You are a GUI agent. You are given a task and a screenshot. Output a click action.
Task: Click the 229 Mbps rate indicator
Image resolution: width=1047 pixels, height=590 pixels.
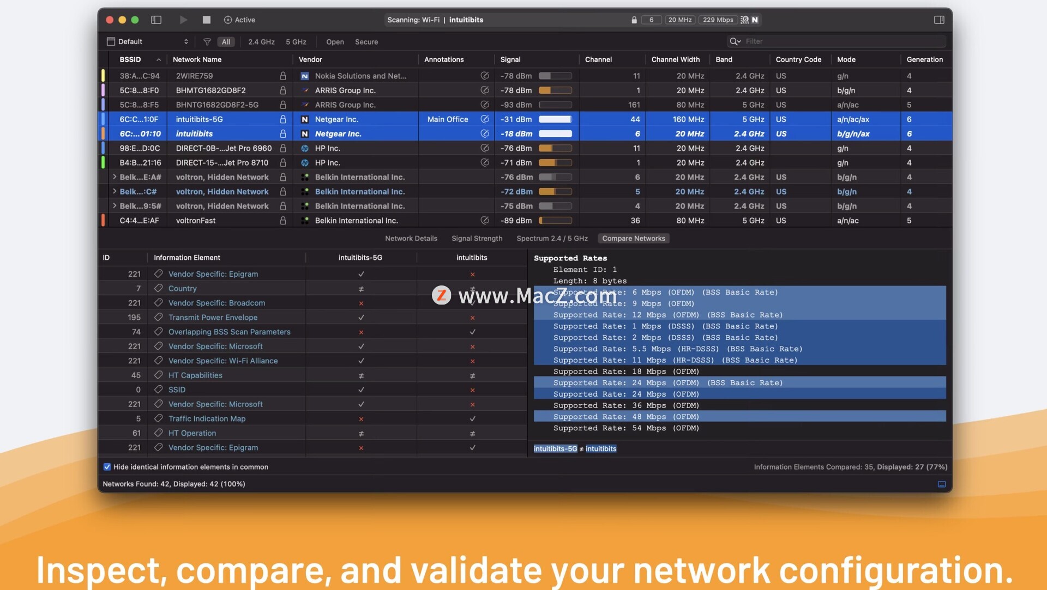[x=718, y=20]
